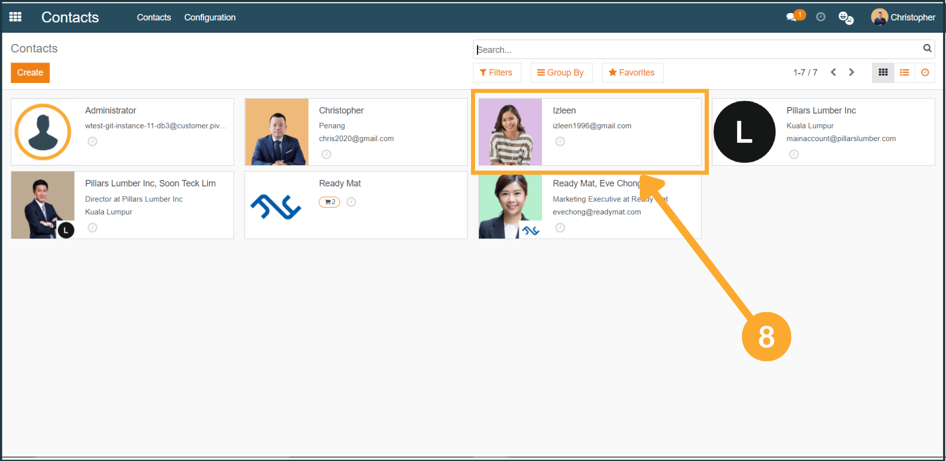
Task: Expand the Group By dropdown
Action: click(560, 72)
